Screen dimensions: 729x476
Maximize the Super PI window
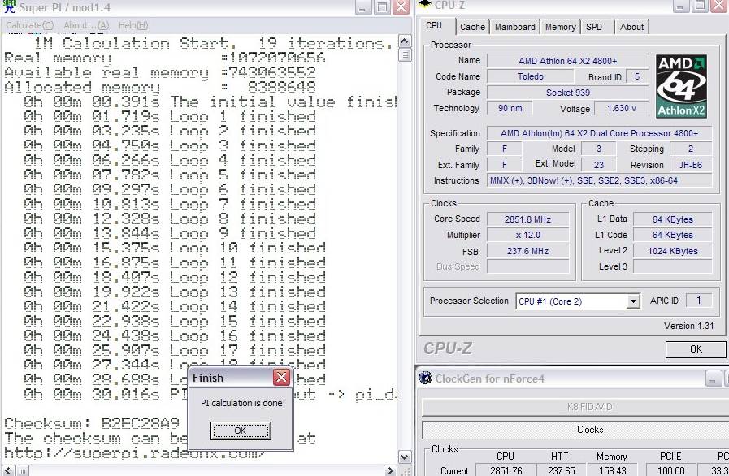click(x=382, y=7)
